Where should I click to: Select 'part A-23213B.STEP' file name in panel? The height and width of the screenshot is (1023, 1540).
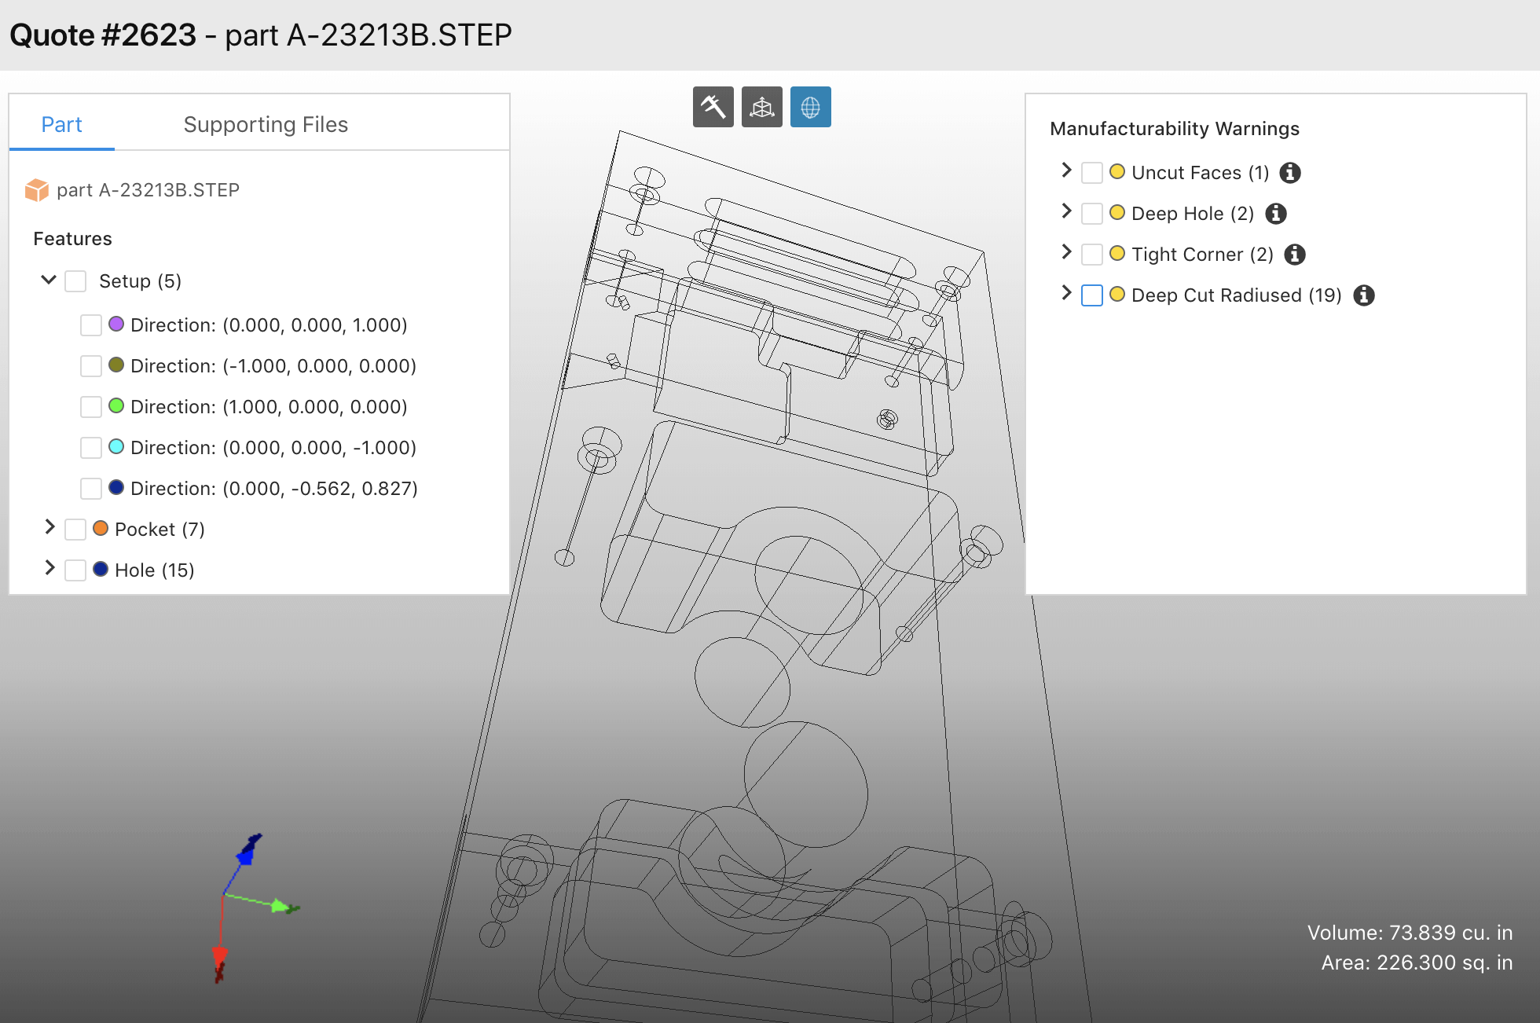pyautogui.click(x=148, y=190)
